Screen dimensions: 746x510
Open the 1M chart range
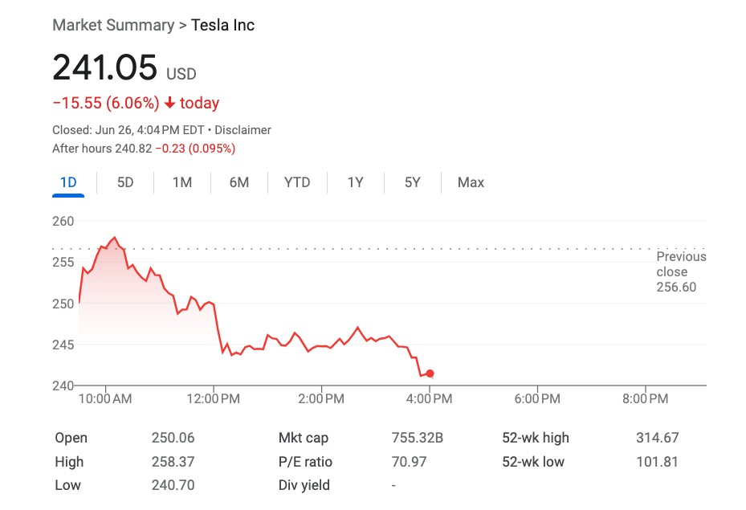pos(182,182)
